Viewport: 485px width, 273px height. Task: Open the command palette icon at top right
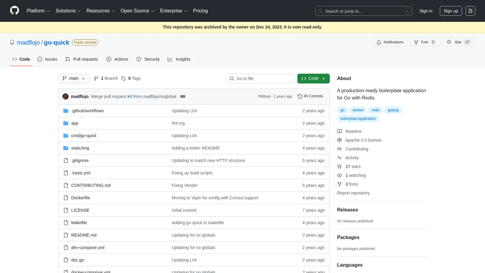click(x=470, y=11)
